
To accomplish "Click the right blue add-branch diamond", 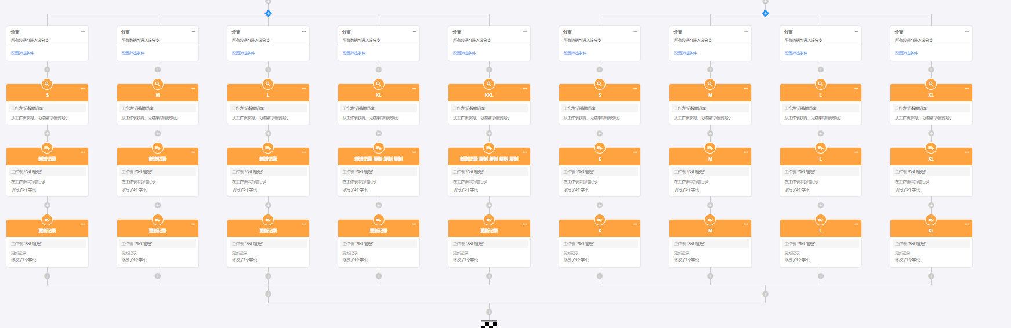I will 765,13.
